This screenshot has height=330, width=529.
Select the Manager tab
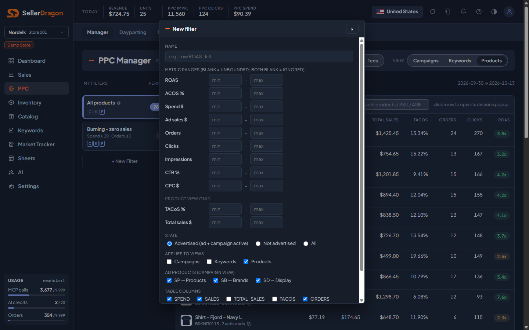[x=98, y=32]
